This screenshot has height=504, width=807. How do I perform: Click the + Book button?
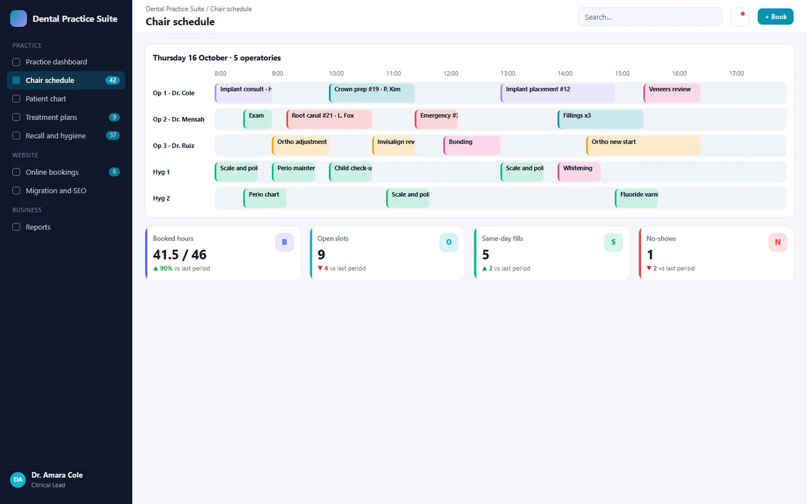[775, 17]
